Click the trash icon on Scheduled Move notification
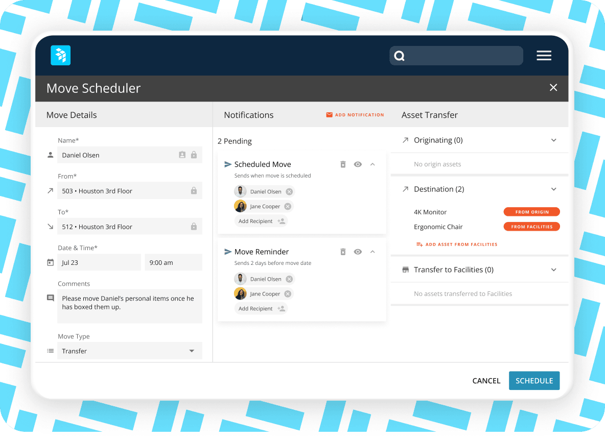This screenshot has height=442, width=605. [343, 164]
